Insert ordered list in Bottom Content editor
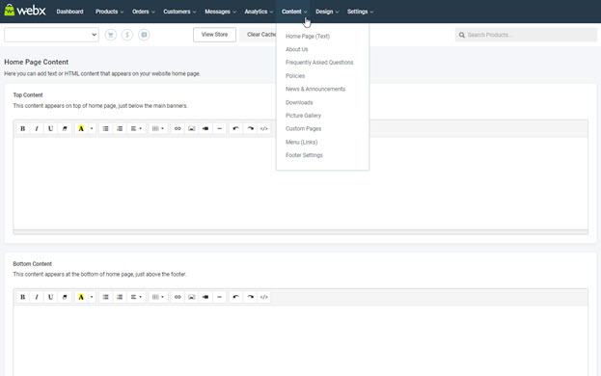Screen dimensions: 601x376 coord(120,297)
